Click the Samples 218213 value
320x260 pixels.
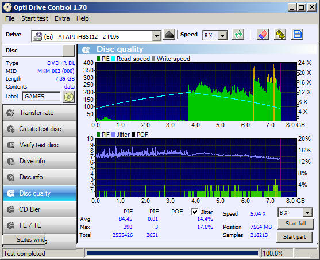point(259,235)
